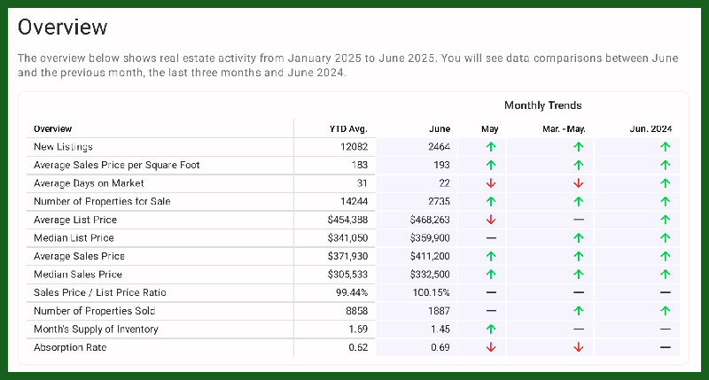Select the Absorption Rate row label
Screen dimensions: 709x380
click(x=70, y=348)
